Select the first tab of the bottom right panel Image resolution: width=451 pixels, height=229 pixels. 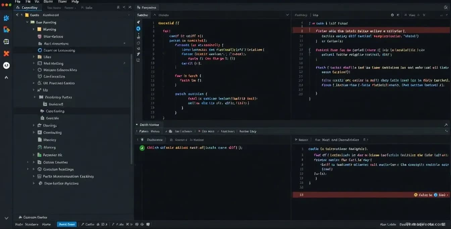pyautogui.click(x=301, y=140)
